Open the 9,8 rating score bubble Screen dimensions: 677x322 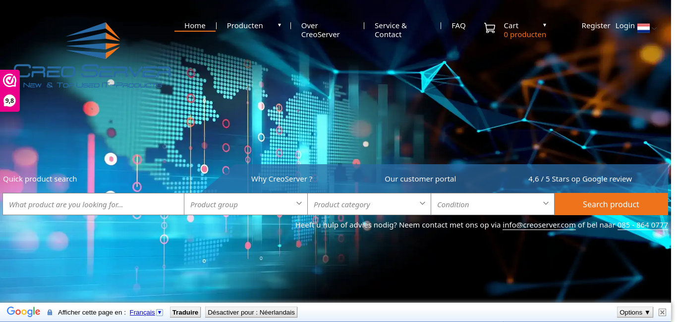pyautogui.click(x=9, y=101)
